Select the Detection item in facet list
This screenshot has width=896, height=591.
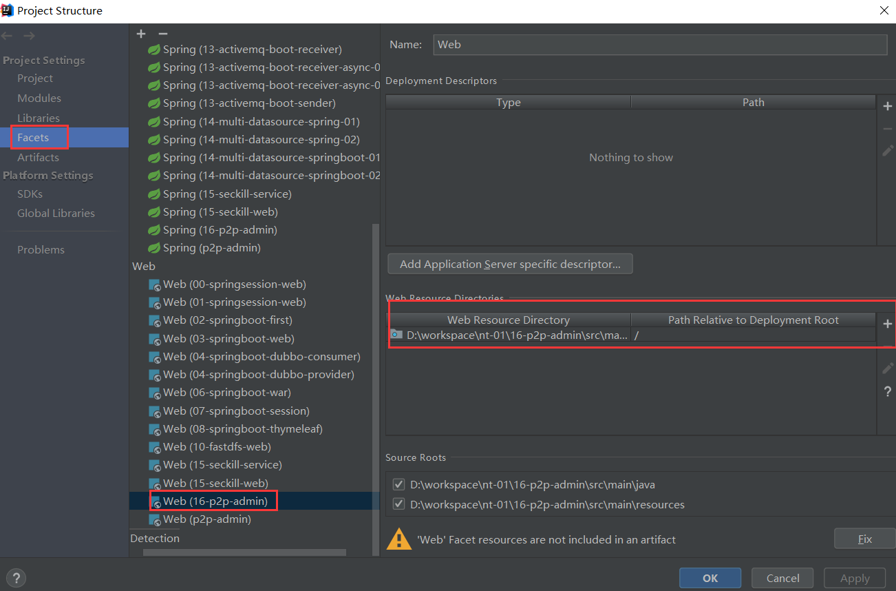pyautogui.click(x=155, y=539)
